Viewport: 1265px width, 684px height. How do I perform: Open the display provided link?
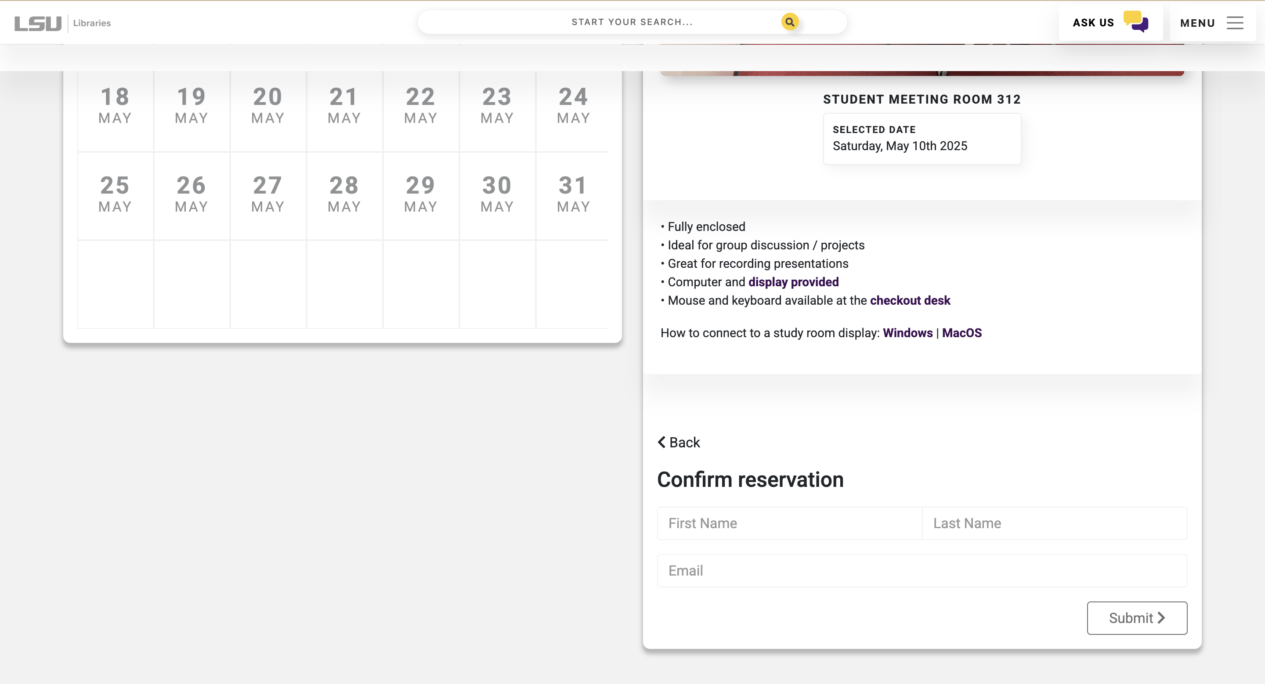point(793,282)
